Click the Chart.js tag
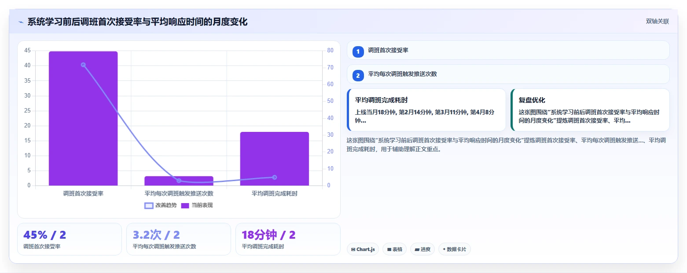 363,249
